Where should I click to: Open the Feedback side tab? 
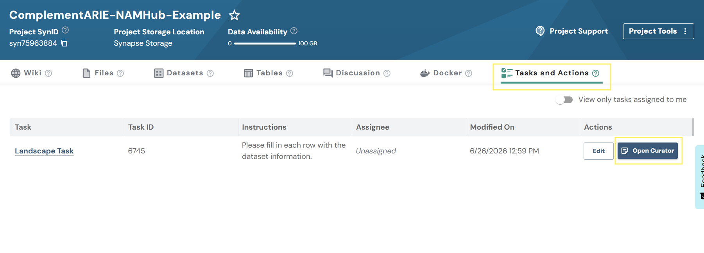pos(700,177)
